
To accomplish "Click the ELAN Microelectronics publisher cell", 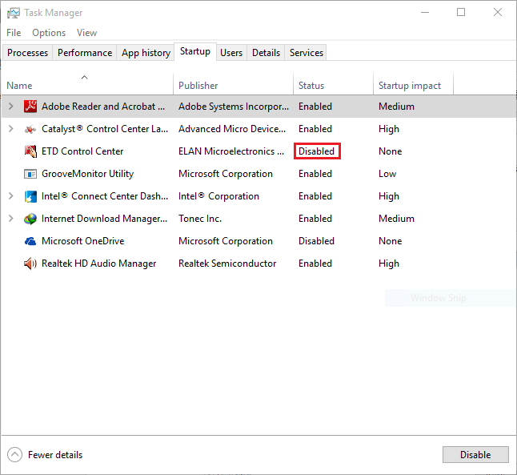I will click(x=231, y=151).
